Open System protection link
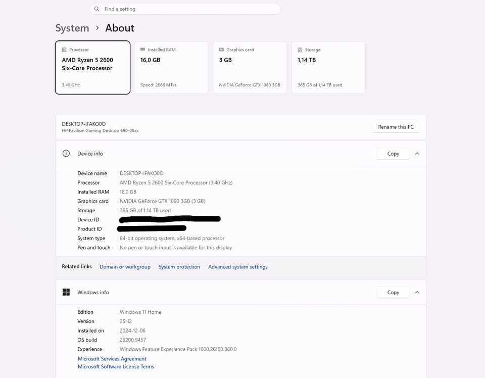The width and height of the screenshot is (485, 378). pos(179,267)
